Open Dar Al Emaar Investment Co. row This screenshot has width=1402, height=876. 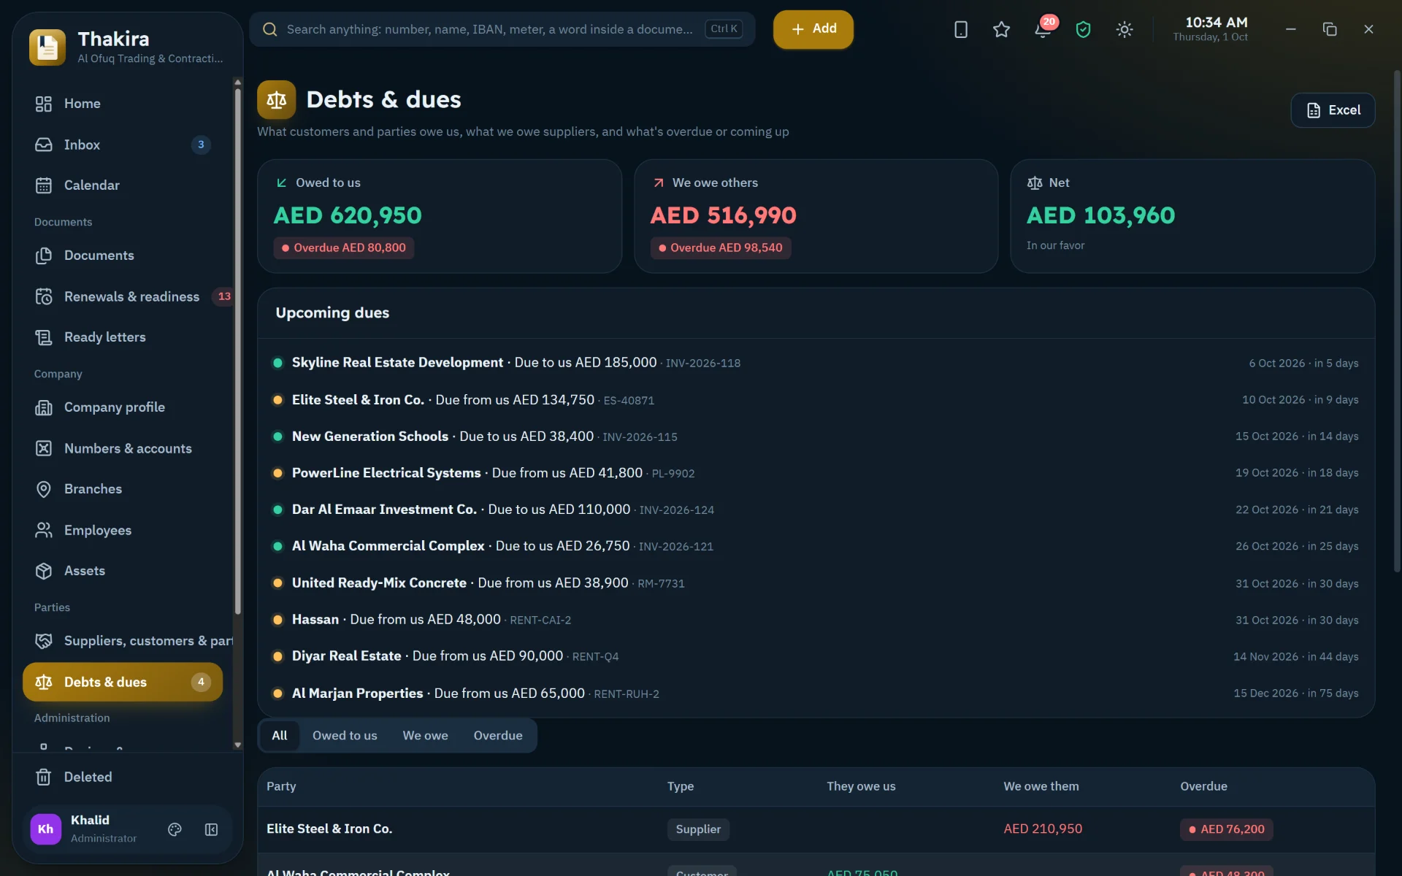[816, 510]
